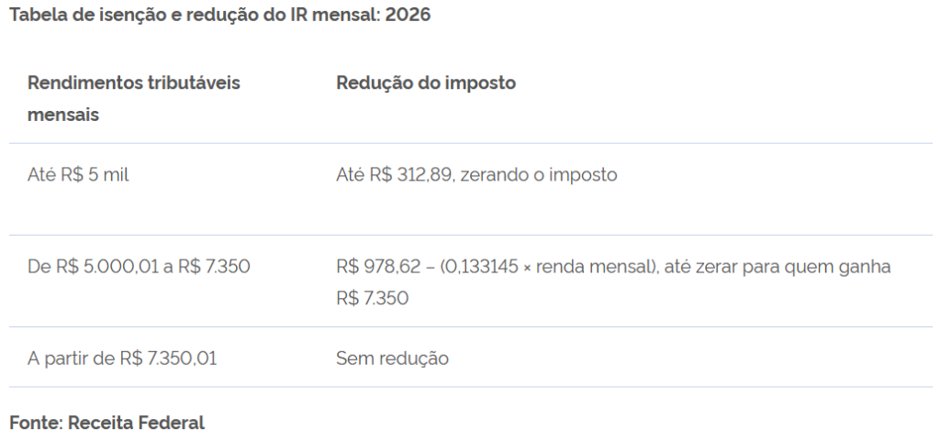This screenshot has height=441, width=940.
Task: Click the "zerando o imposto" text
Action: click(x=538, y=174)
